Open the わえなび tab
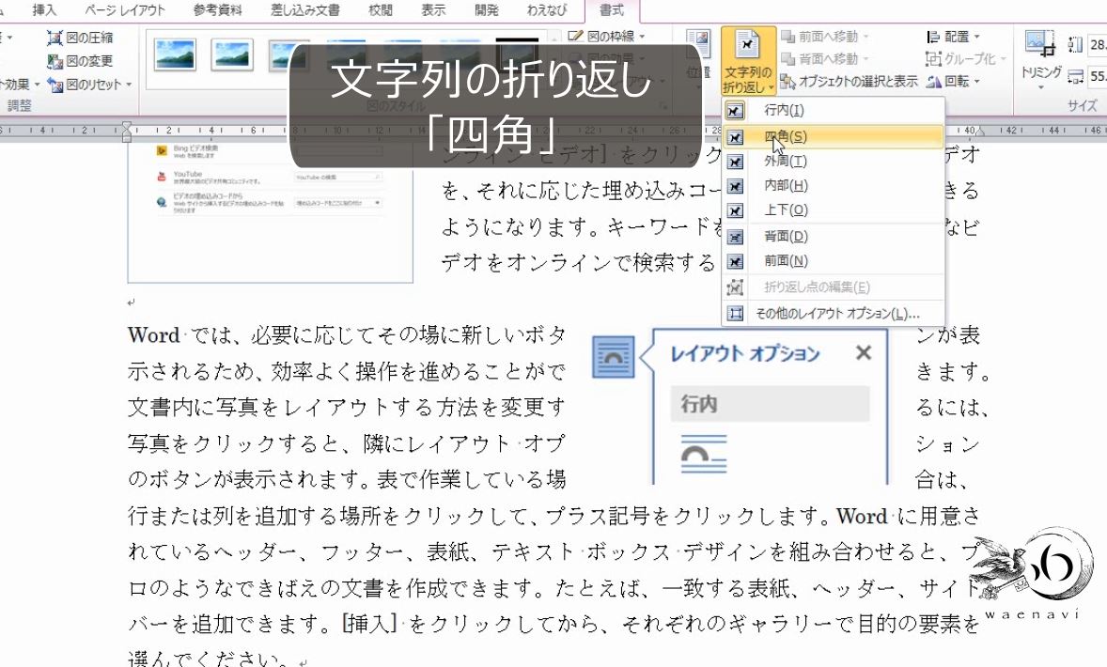The image size is (1107, 667). [547, 10]
